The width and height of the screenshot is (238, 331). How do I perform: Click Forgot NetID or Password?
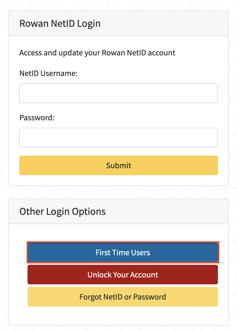click(x=123, y=297)
